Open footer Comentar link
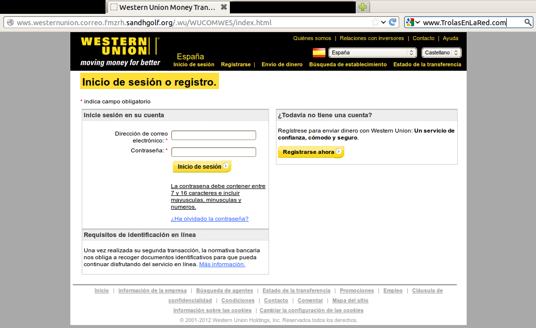Image resolution: width=536 pixels, height=328 pixels. [x=311, y=300]
